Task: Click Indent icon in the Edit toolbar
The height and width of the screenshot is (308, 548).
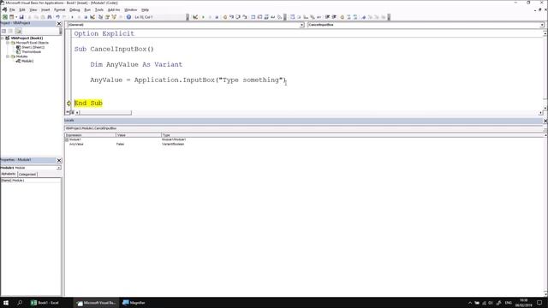Action: coord(327,17)
